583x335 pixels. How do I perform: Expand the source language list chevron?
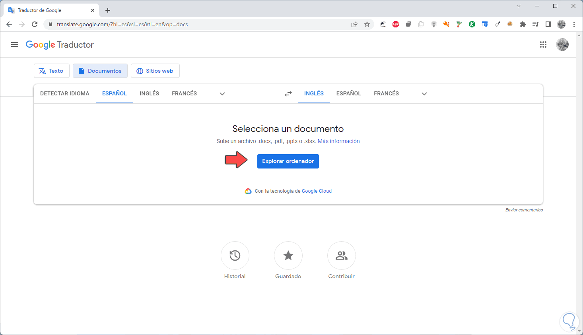pyautogui.click(x=222, y=94)
